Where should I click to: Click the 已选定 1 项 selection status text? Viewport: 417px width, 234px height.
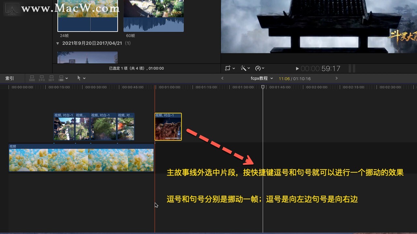[136, 68]
